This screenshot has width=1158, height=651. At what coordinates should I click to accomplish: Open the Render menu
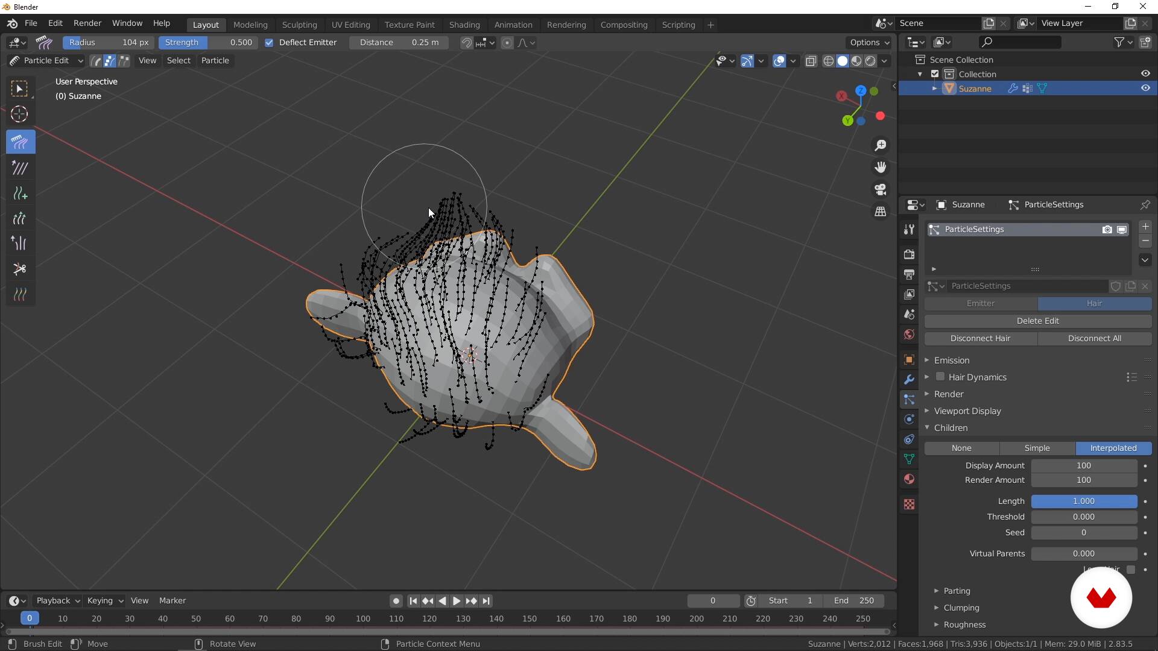click(87, 23)
